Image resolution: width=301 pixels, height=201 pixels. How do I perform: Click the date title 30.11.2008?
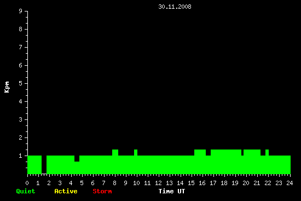[x=175, y=7]
